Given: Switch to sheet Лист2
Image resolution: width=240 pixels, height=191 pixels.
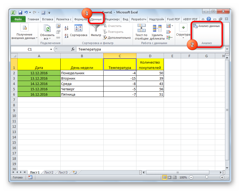Looking at the screenshot, I should [x=49, y=172].
